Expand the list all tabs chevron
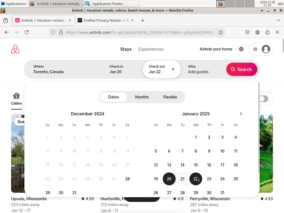 click(x=278, y=20)
